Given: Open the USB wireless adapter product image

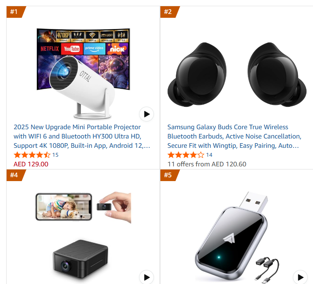Looking at the screenshot, I should pyautogui.click(x=237, y=237).
